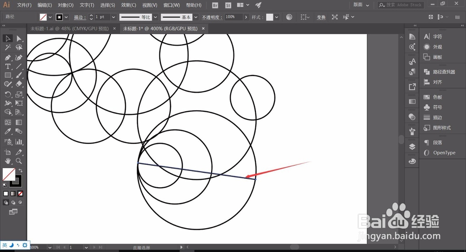Open 基本 brush definition dropdown
This screenshot has height=252, width=466.
click(x=196, y=17)
